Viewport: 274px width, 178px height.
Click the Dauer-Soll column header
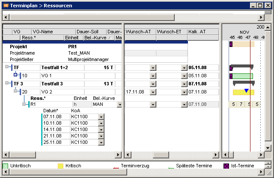pos(91,32)
